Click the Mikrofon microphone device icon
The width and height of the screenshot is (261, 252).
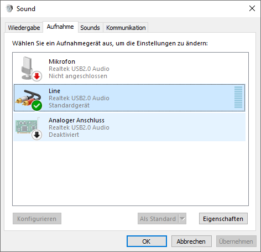tap(28, 68)
